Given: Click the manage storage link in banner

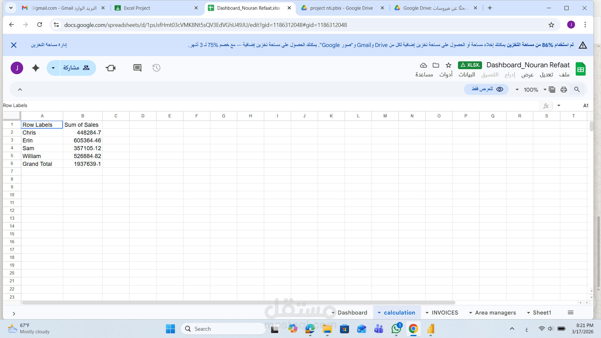Looking at the screenshot, I should coord(49,45).
